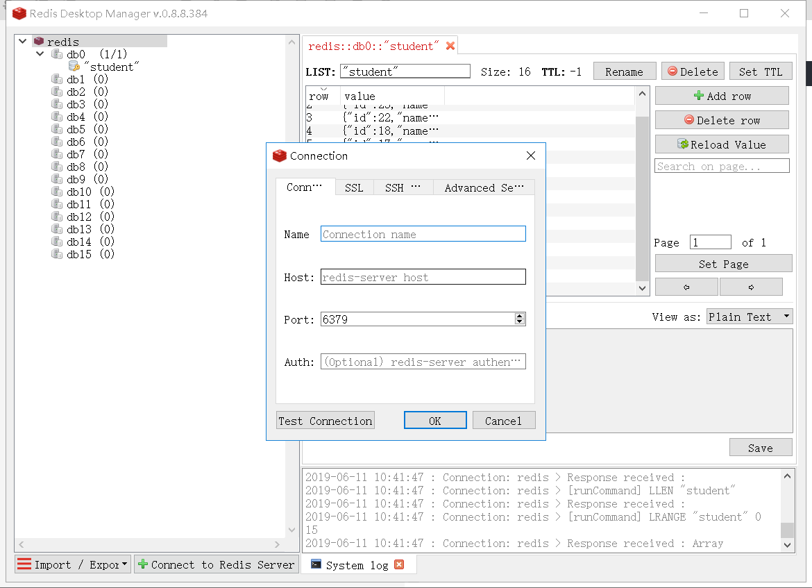Focus the Search on page field
This screenshot has height=588, width=812.
[x=722, y=166]
